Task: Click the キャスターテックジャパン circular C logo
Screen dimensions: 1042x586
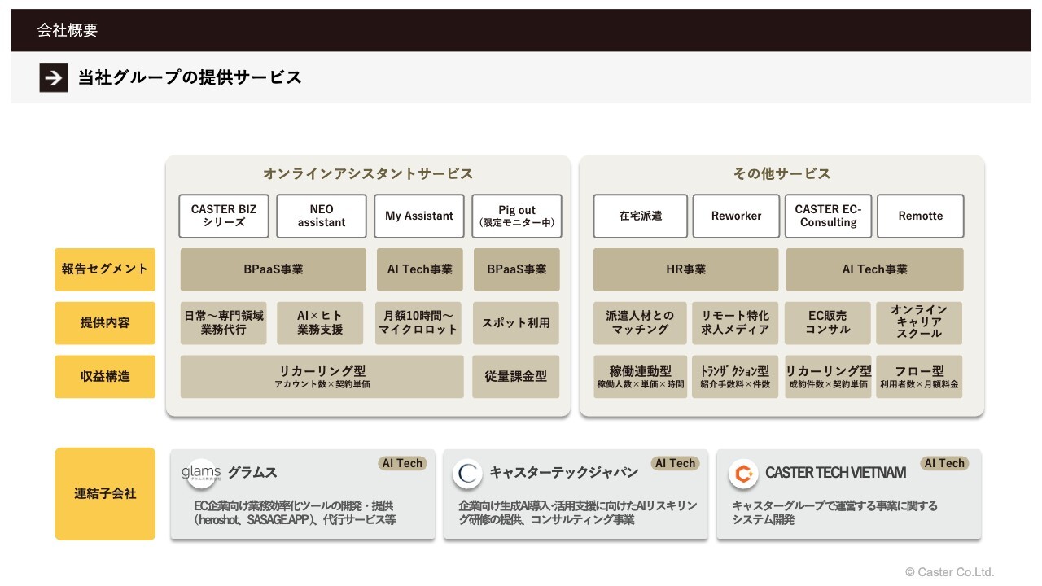Action: [x=467, y=474]
